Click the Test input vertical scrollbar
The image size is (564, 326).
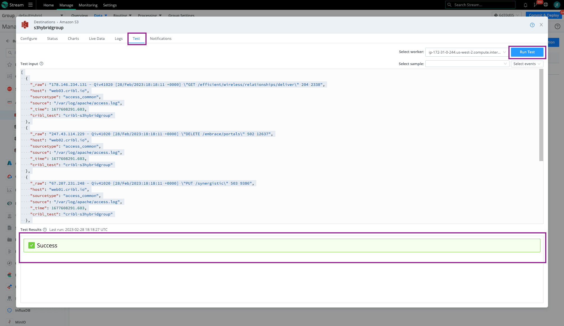[541, 115]
